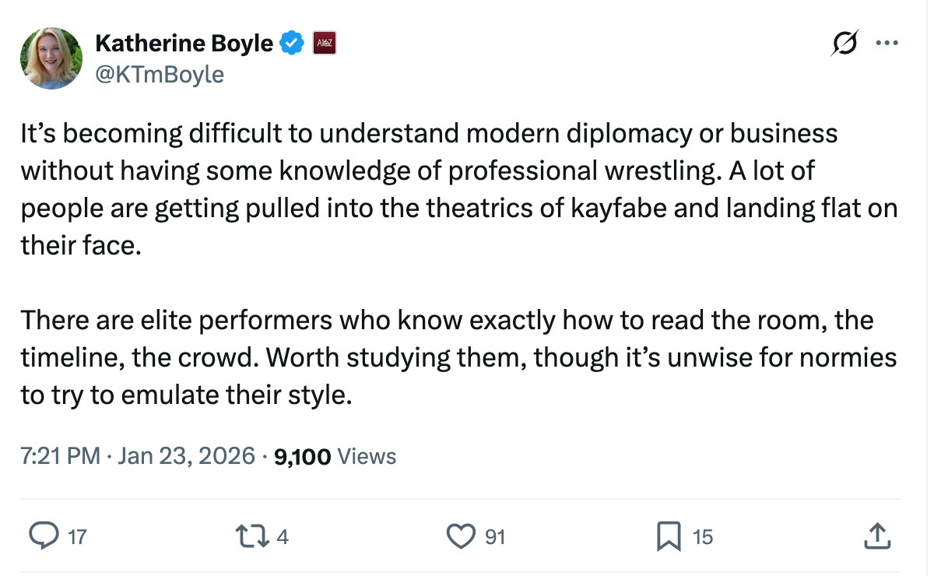Image resolution: width=934 pixels, height=576 pixels.
Task: Click the like count of 91
Action: [495, 536]
